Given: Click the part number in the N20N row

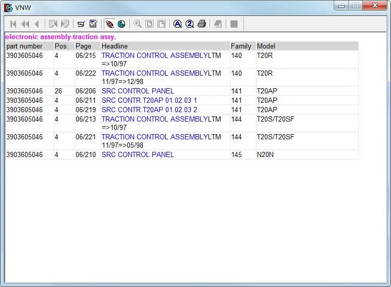Looking at the screenshot, I should [25, 155].
